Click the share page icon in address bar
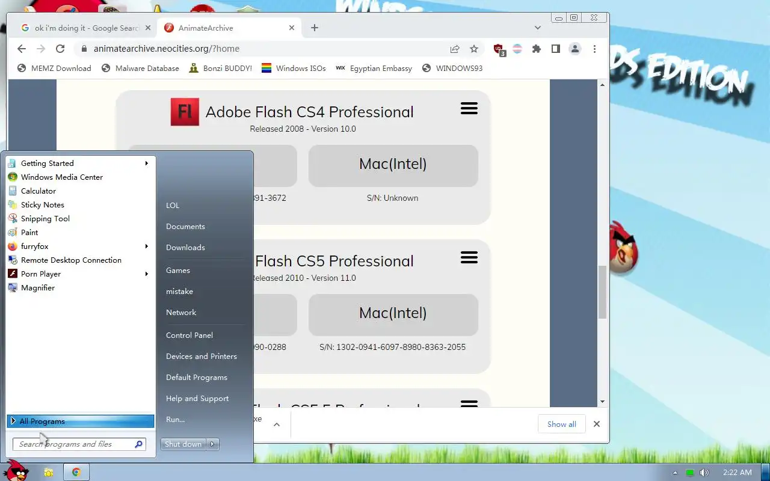 [x=455, y=49]
